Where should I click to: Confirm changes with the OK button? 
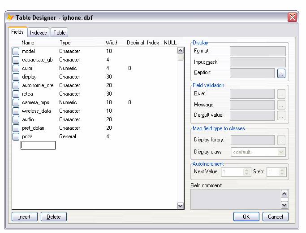pos(246,217)
